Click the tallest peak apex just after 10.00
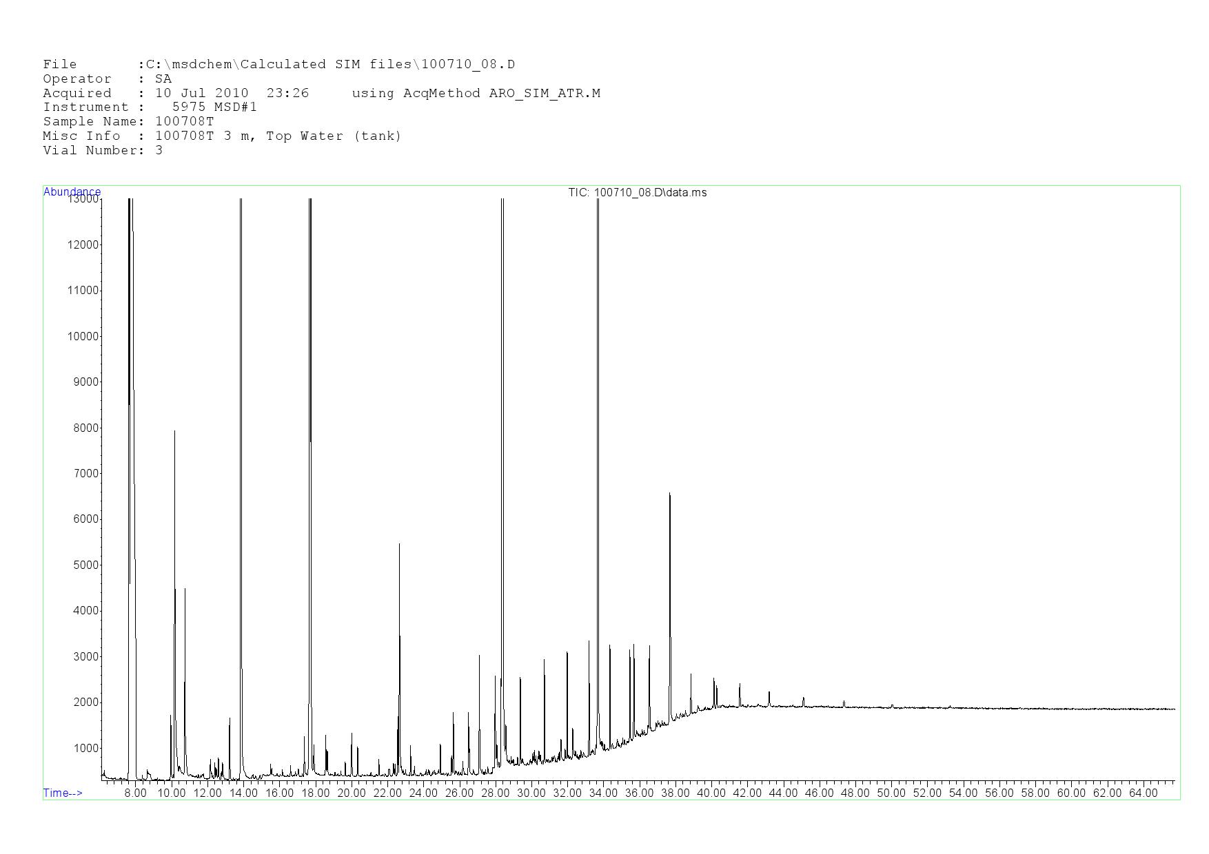The height and width of the screenshot is (854, 1209). click(174, 432)
